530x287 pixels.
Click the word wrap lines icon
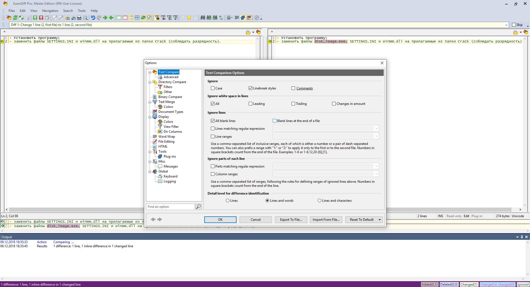[x=237, y=18]
